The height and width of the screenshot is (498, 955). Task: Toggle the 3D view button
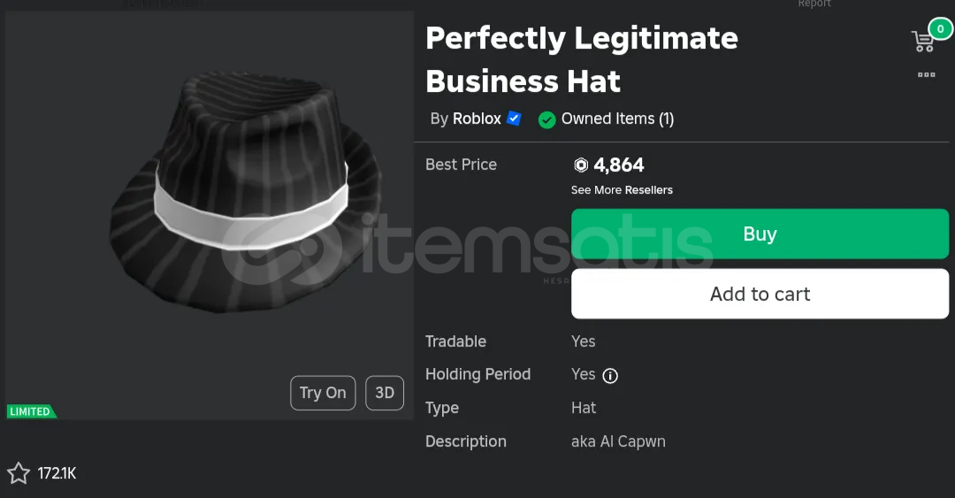pos(385,393)
